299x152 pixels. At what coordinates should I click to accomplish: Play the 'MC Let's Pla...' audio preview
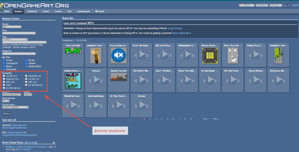pos(164,54)
